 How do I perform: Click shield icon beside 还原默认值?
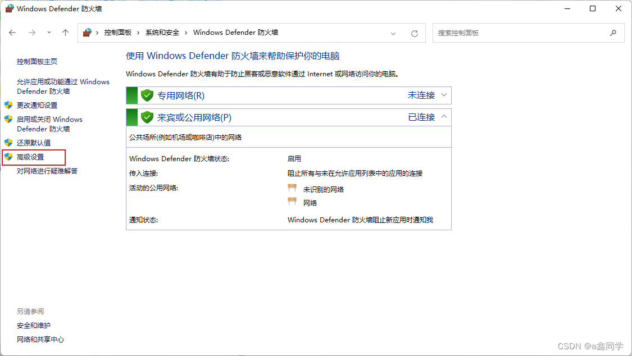pos(8,143)
